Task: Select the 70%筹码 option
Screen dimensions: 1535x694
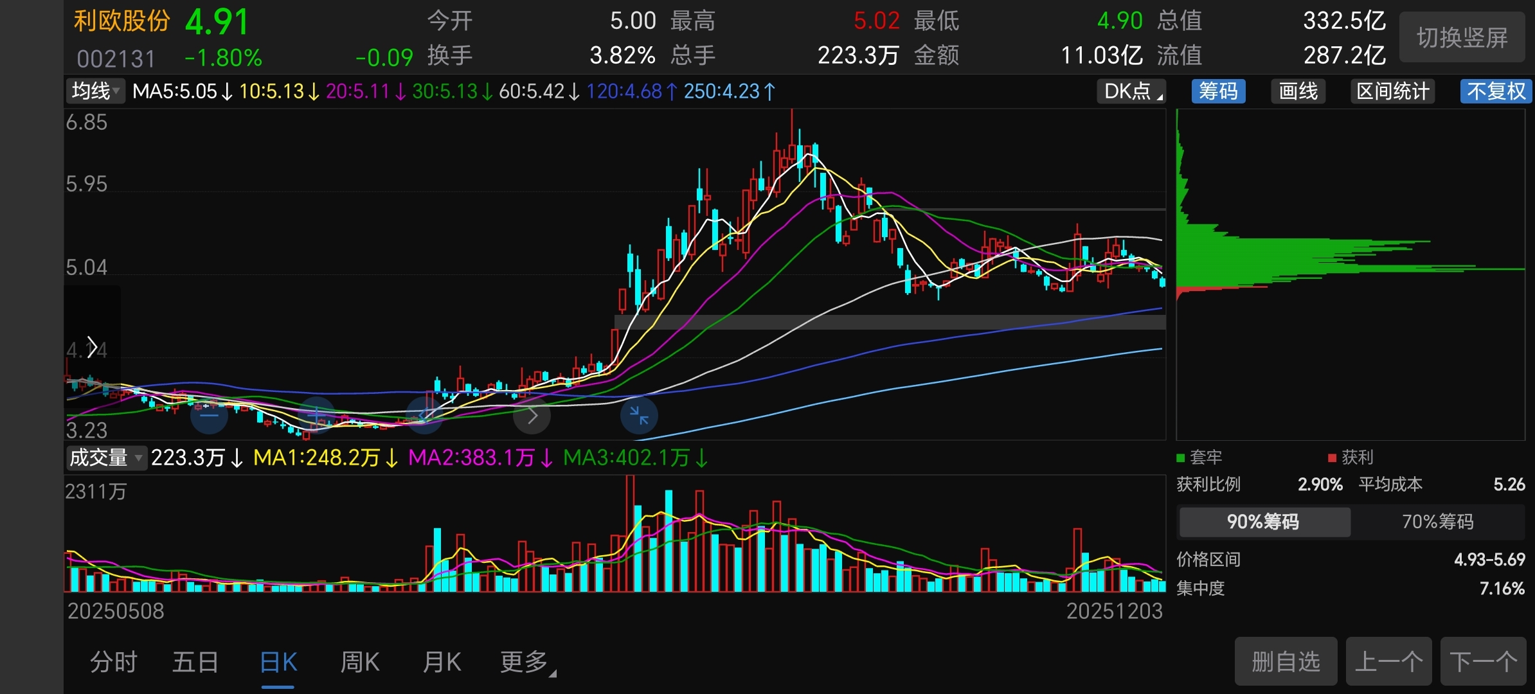Action: pyautogui.click(x=1437, y=521)
